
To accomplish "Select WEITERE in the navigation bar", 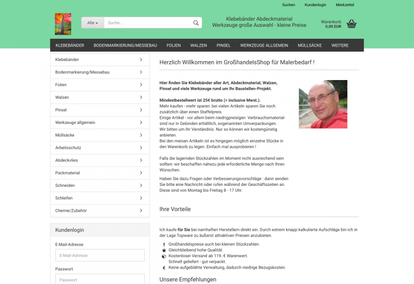I will 339,45.
